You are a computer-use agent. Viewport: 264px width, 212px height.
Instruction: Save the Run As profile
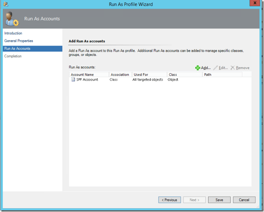(219, 200)
